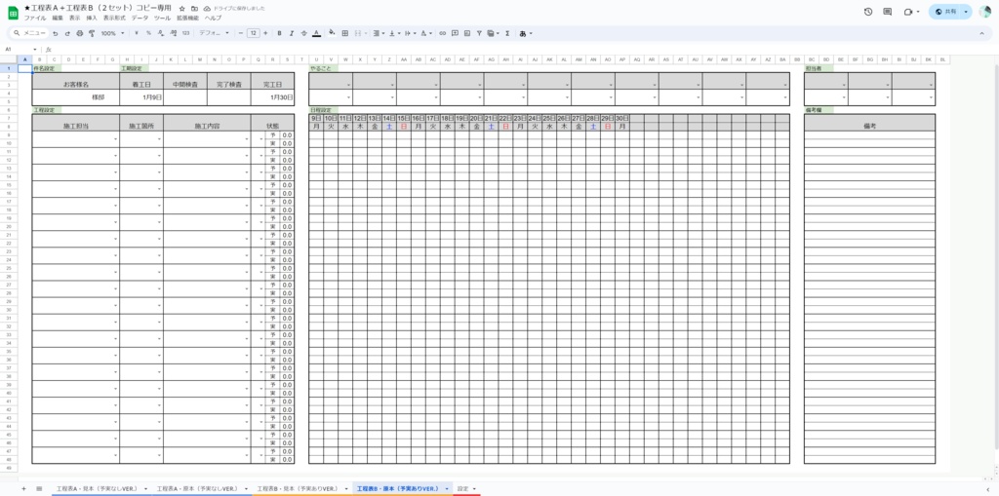Print the spreadsheet
The width and height of the screenshot is (999, 496).
click(x=80, y=33)
